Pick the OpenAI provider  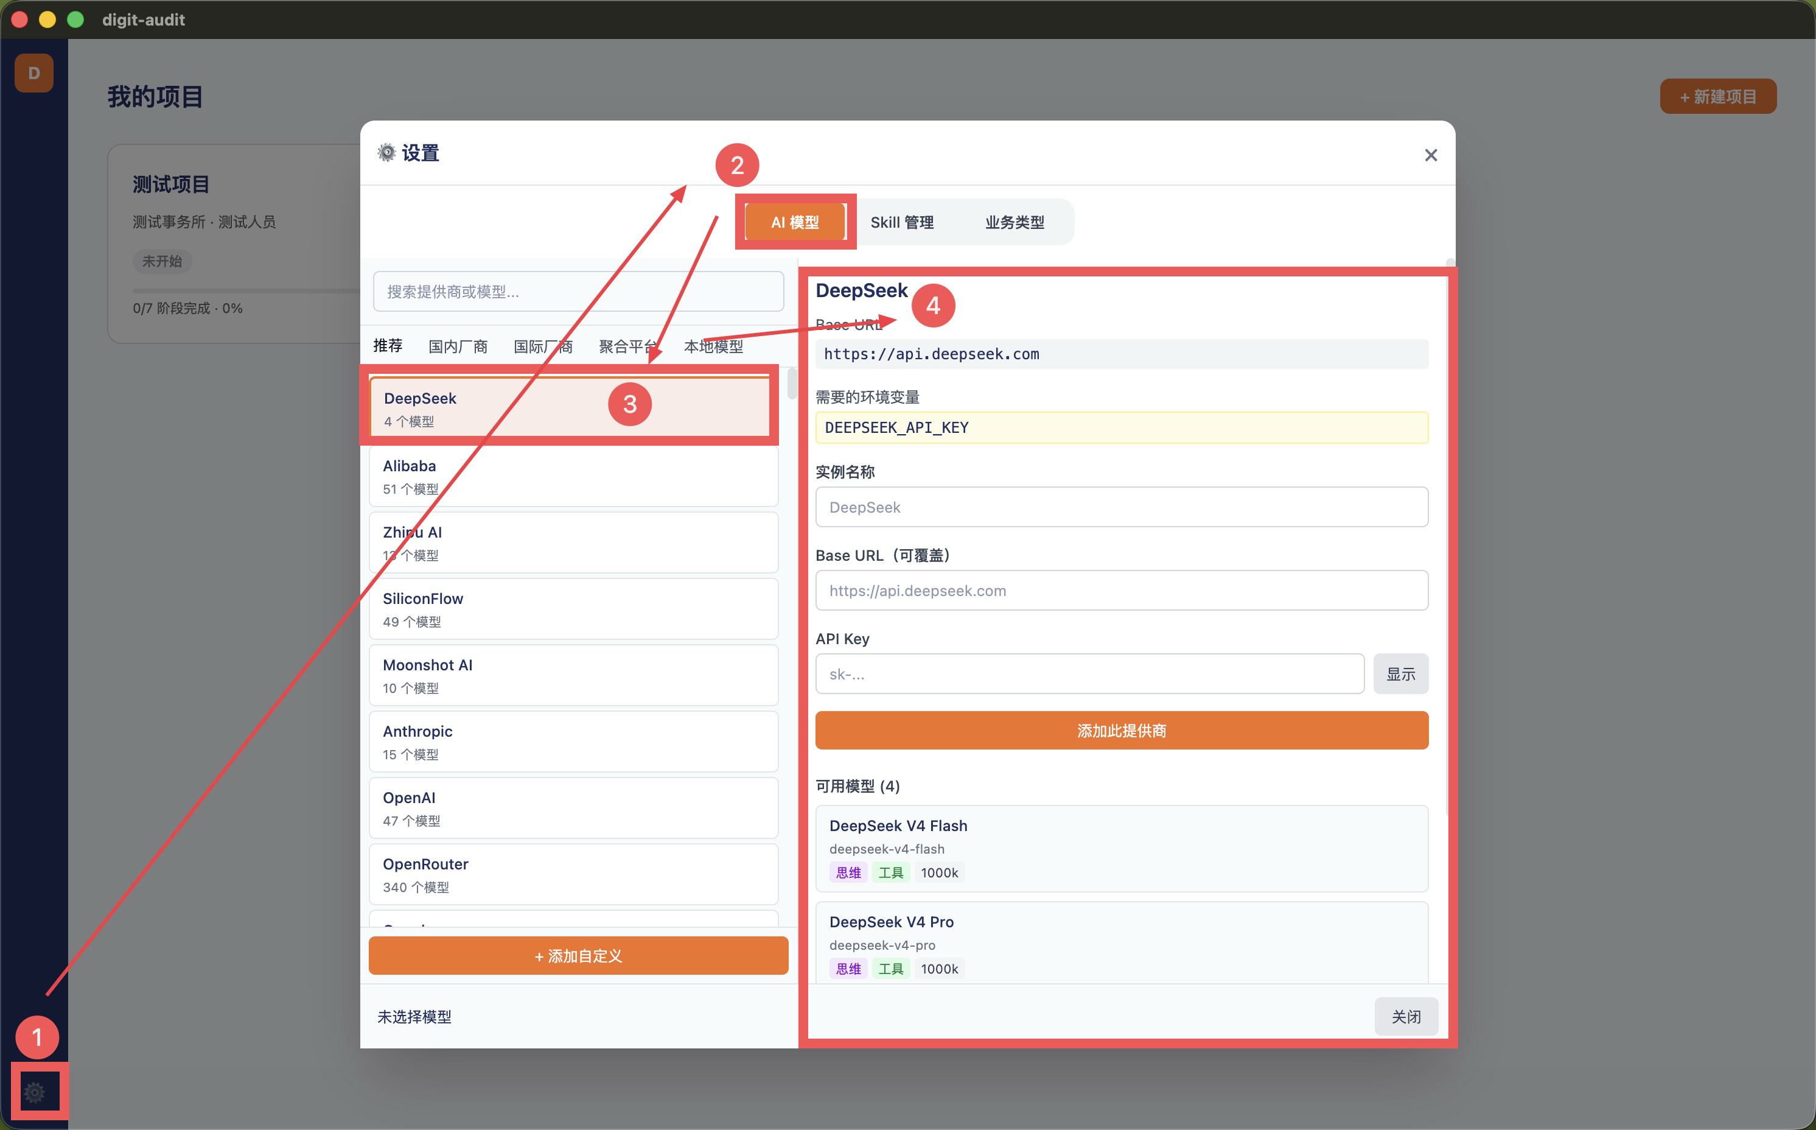pyautogui.click(x=573, y=809)
